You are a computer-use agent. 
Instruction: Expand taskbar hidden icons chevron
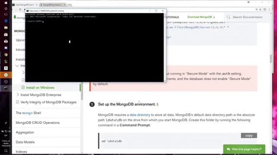tap(10, 128)
